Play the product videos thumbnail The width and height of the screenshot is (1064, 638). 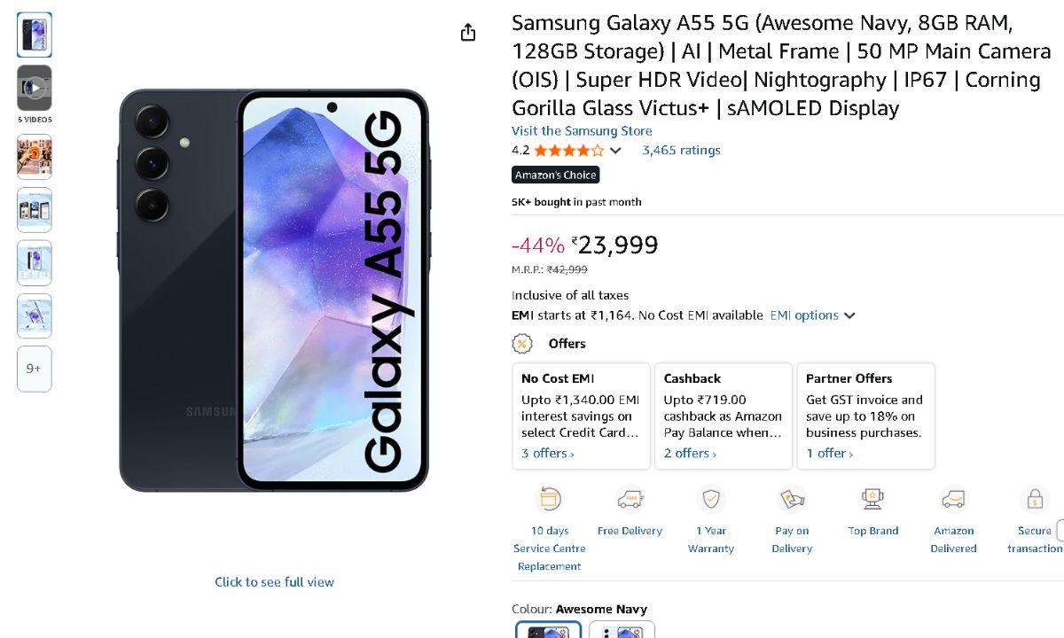point(35,88)
